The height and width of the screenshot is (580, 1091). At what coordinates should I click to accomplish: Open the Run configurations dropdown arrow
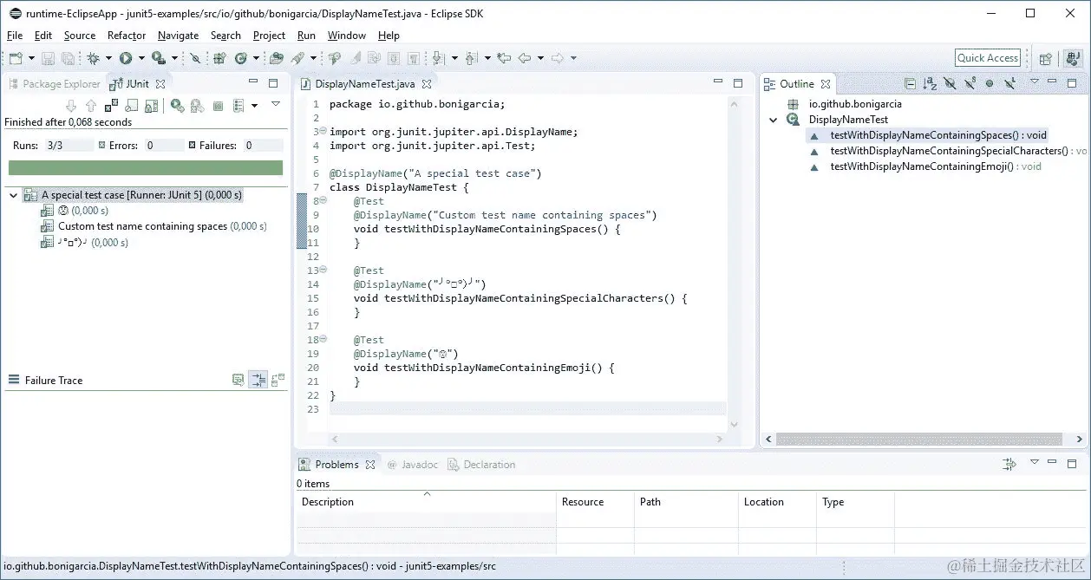point(140,58)
